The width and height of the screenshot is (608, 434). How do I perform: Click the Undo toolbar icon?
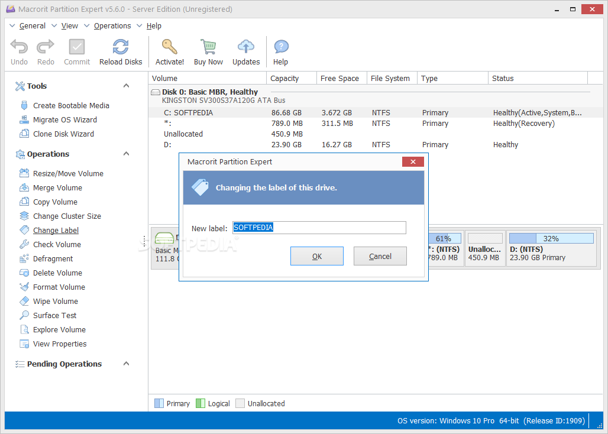pyautogui.click(x=19, y=47)
